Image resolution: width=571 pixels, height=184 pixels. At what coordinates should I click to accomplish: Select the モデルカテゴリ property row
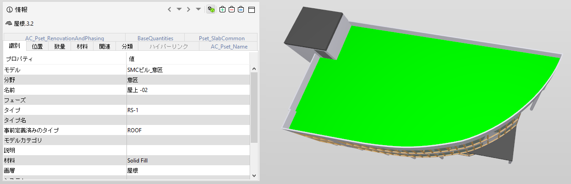127,141
